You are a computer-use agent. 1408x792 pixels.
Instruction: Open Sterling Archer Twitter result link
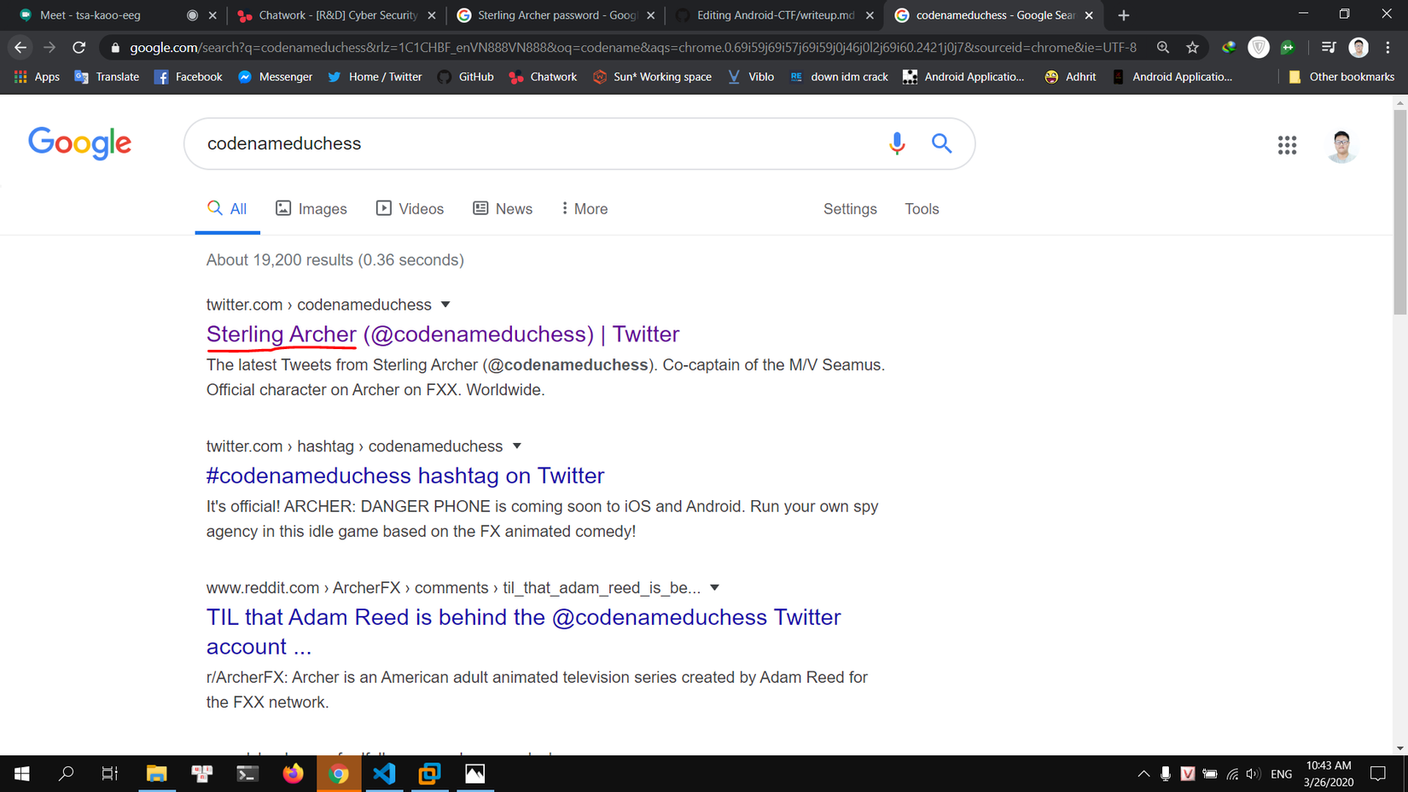pyautogui.click(x=443, y=334)
